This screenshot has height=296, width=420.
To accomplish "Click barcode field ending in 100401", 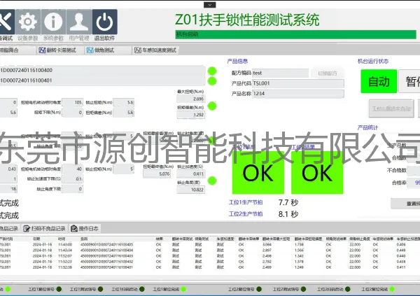I will [x=102, y=80].
